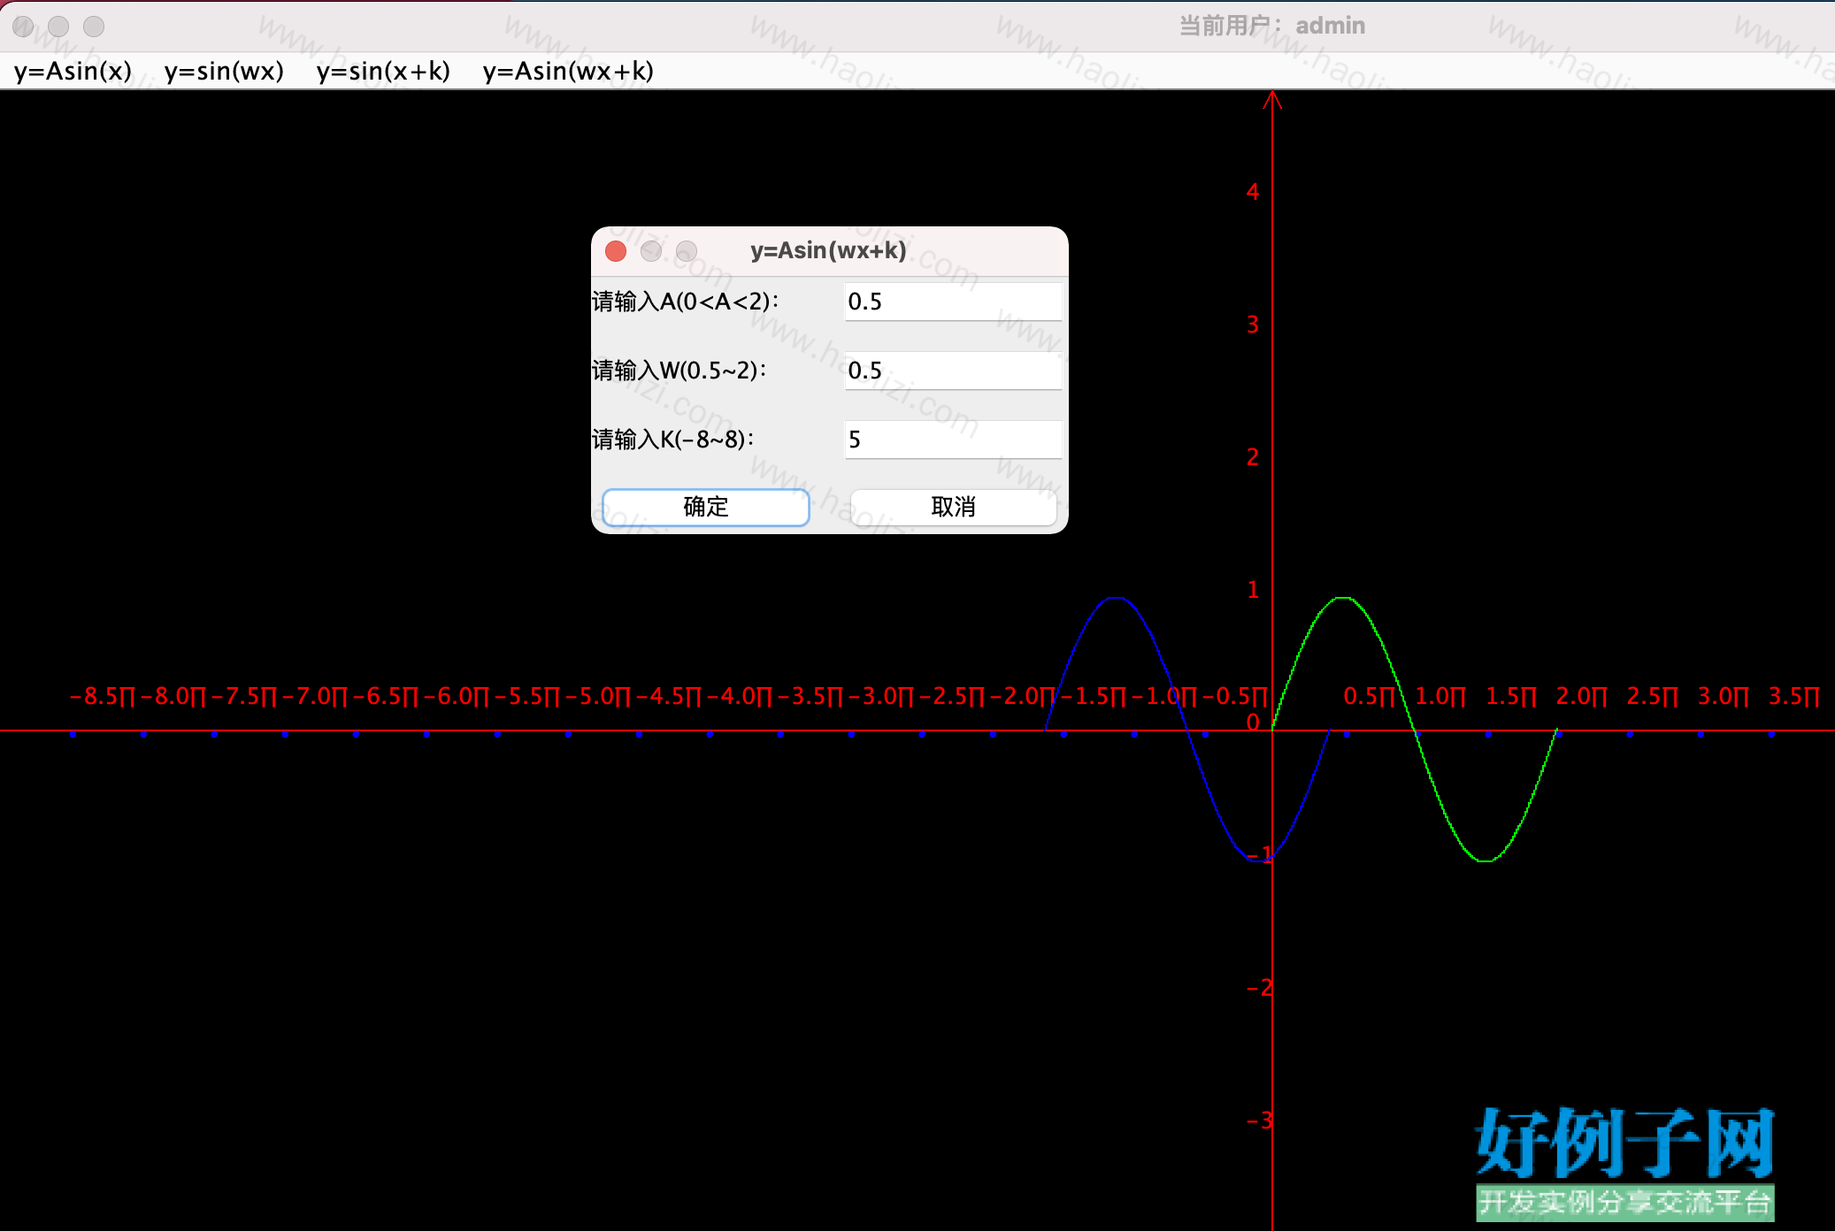Click the 3.0∏ axis label

coord(1723,697)
